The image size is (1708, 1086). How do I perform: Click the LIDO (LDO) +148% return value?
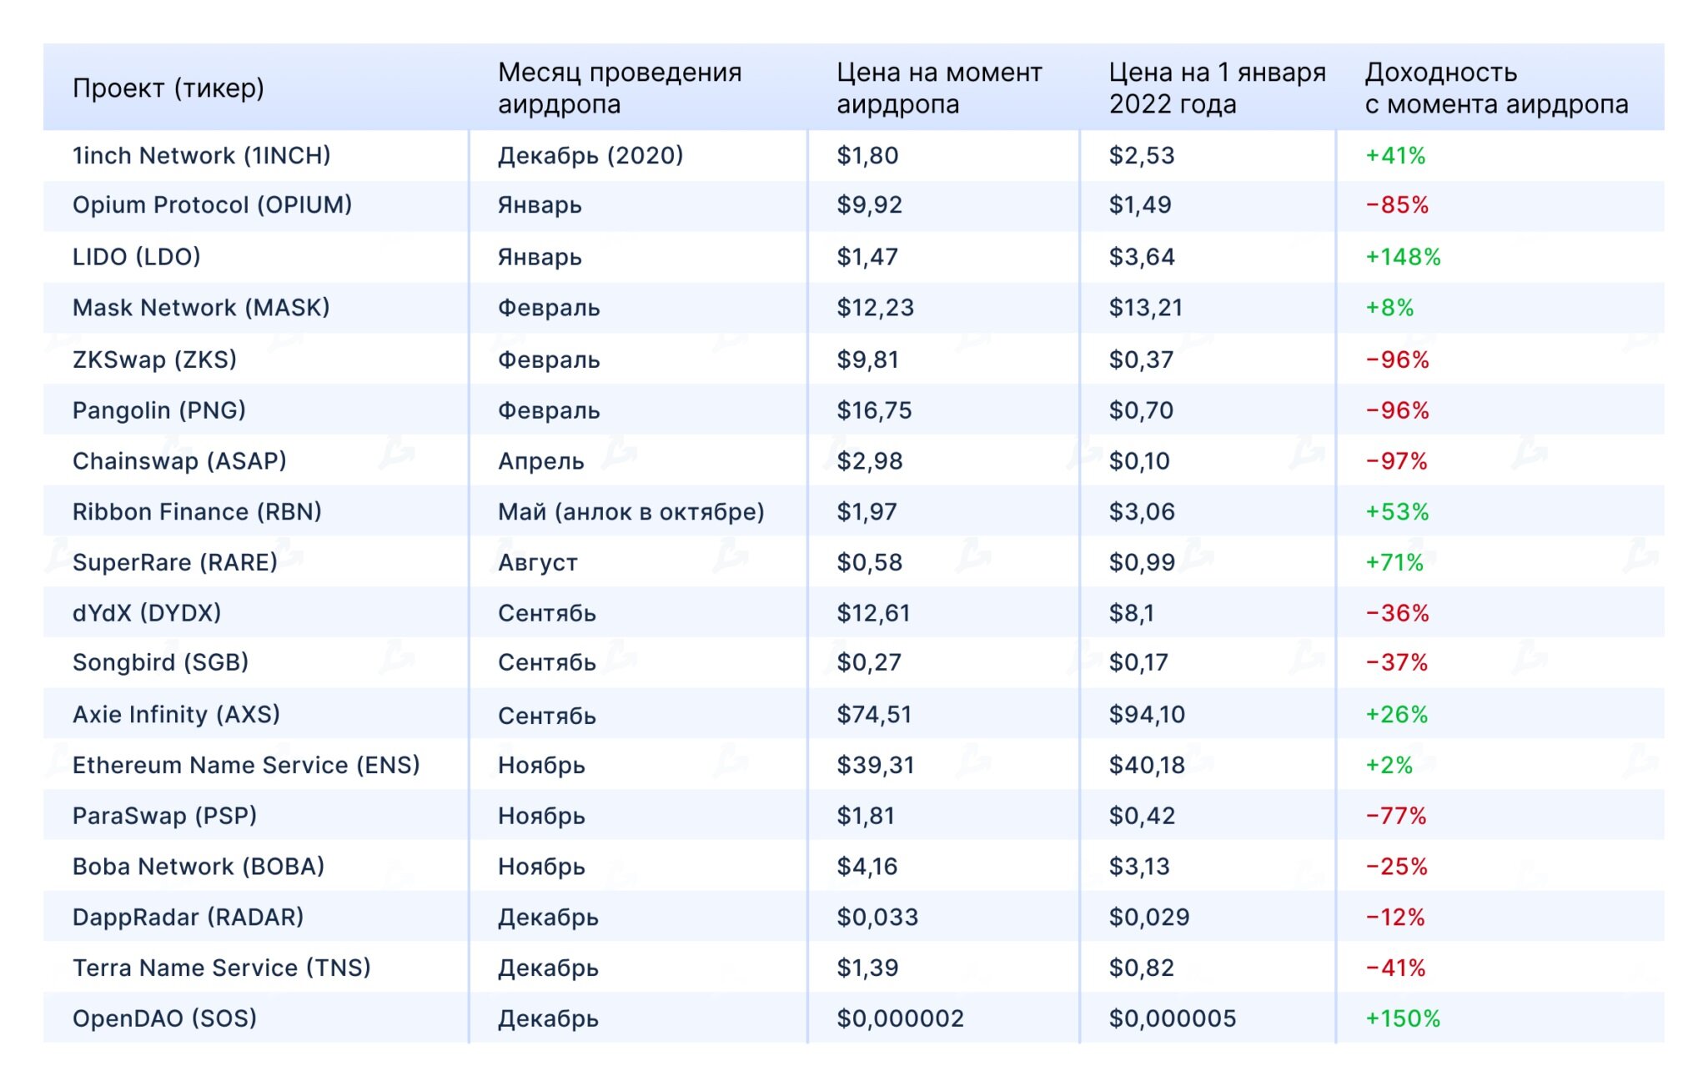(1402, 257)
